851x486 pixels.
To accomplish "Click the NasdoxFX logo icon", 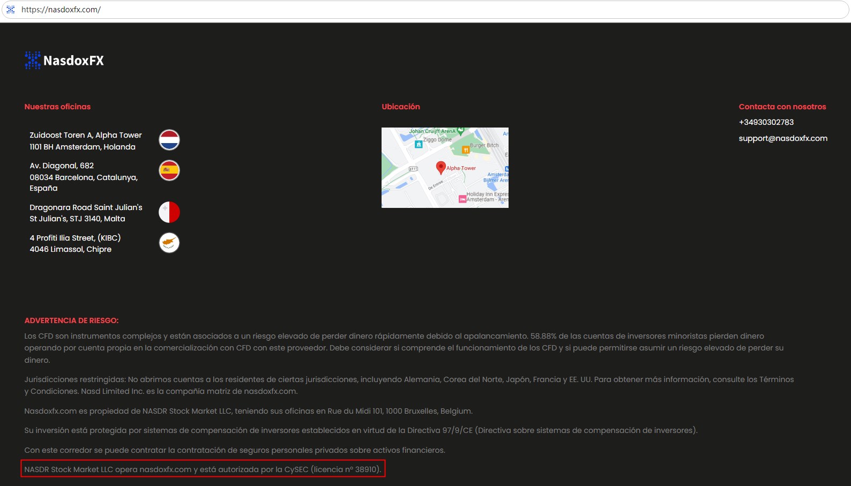I will [x=33, y=60].
